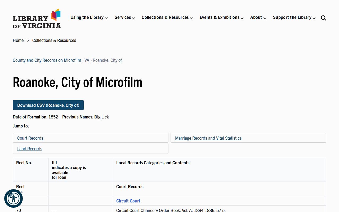Open County and City Records on Microfilm link
Image resolution: width=339 pixels, height=212 pixels.
(47, 60)
